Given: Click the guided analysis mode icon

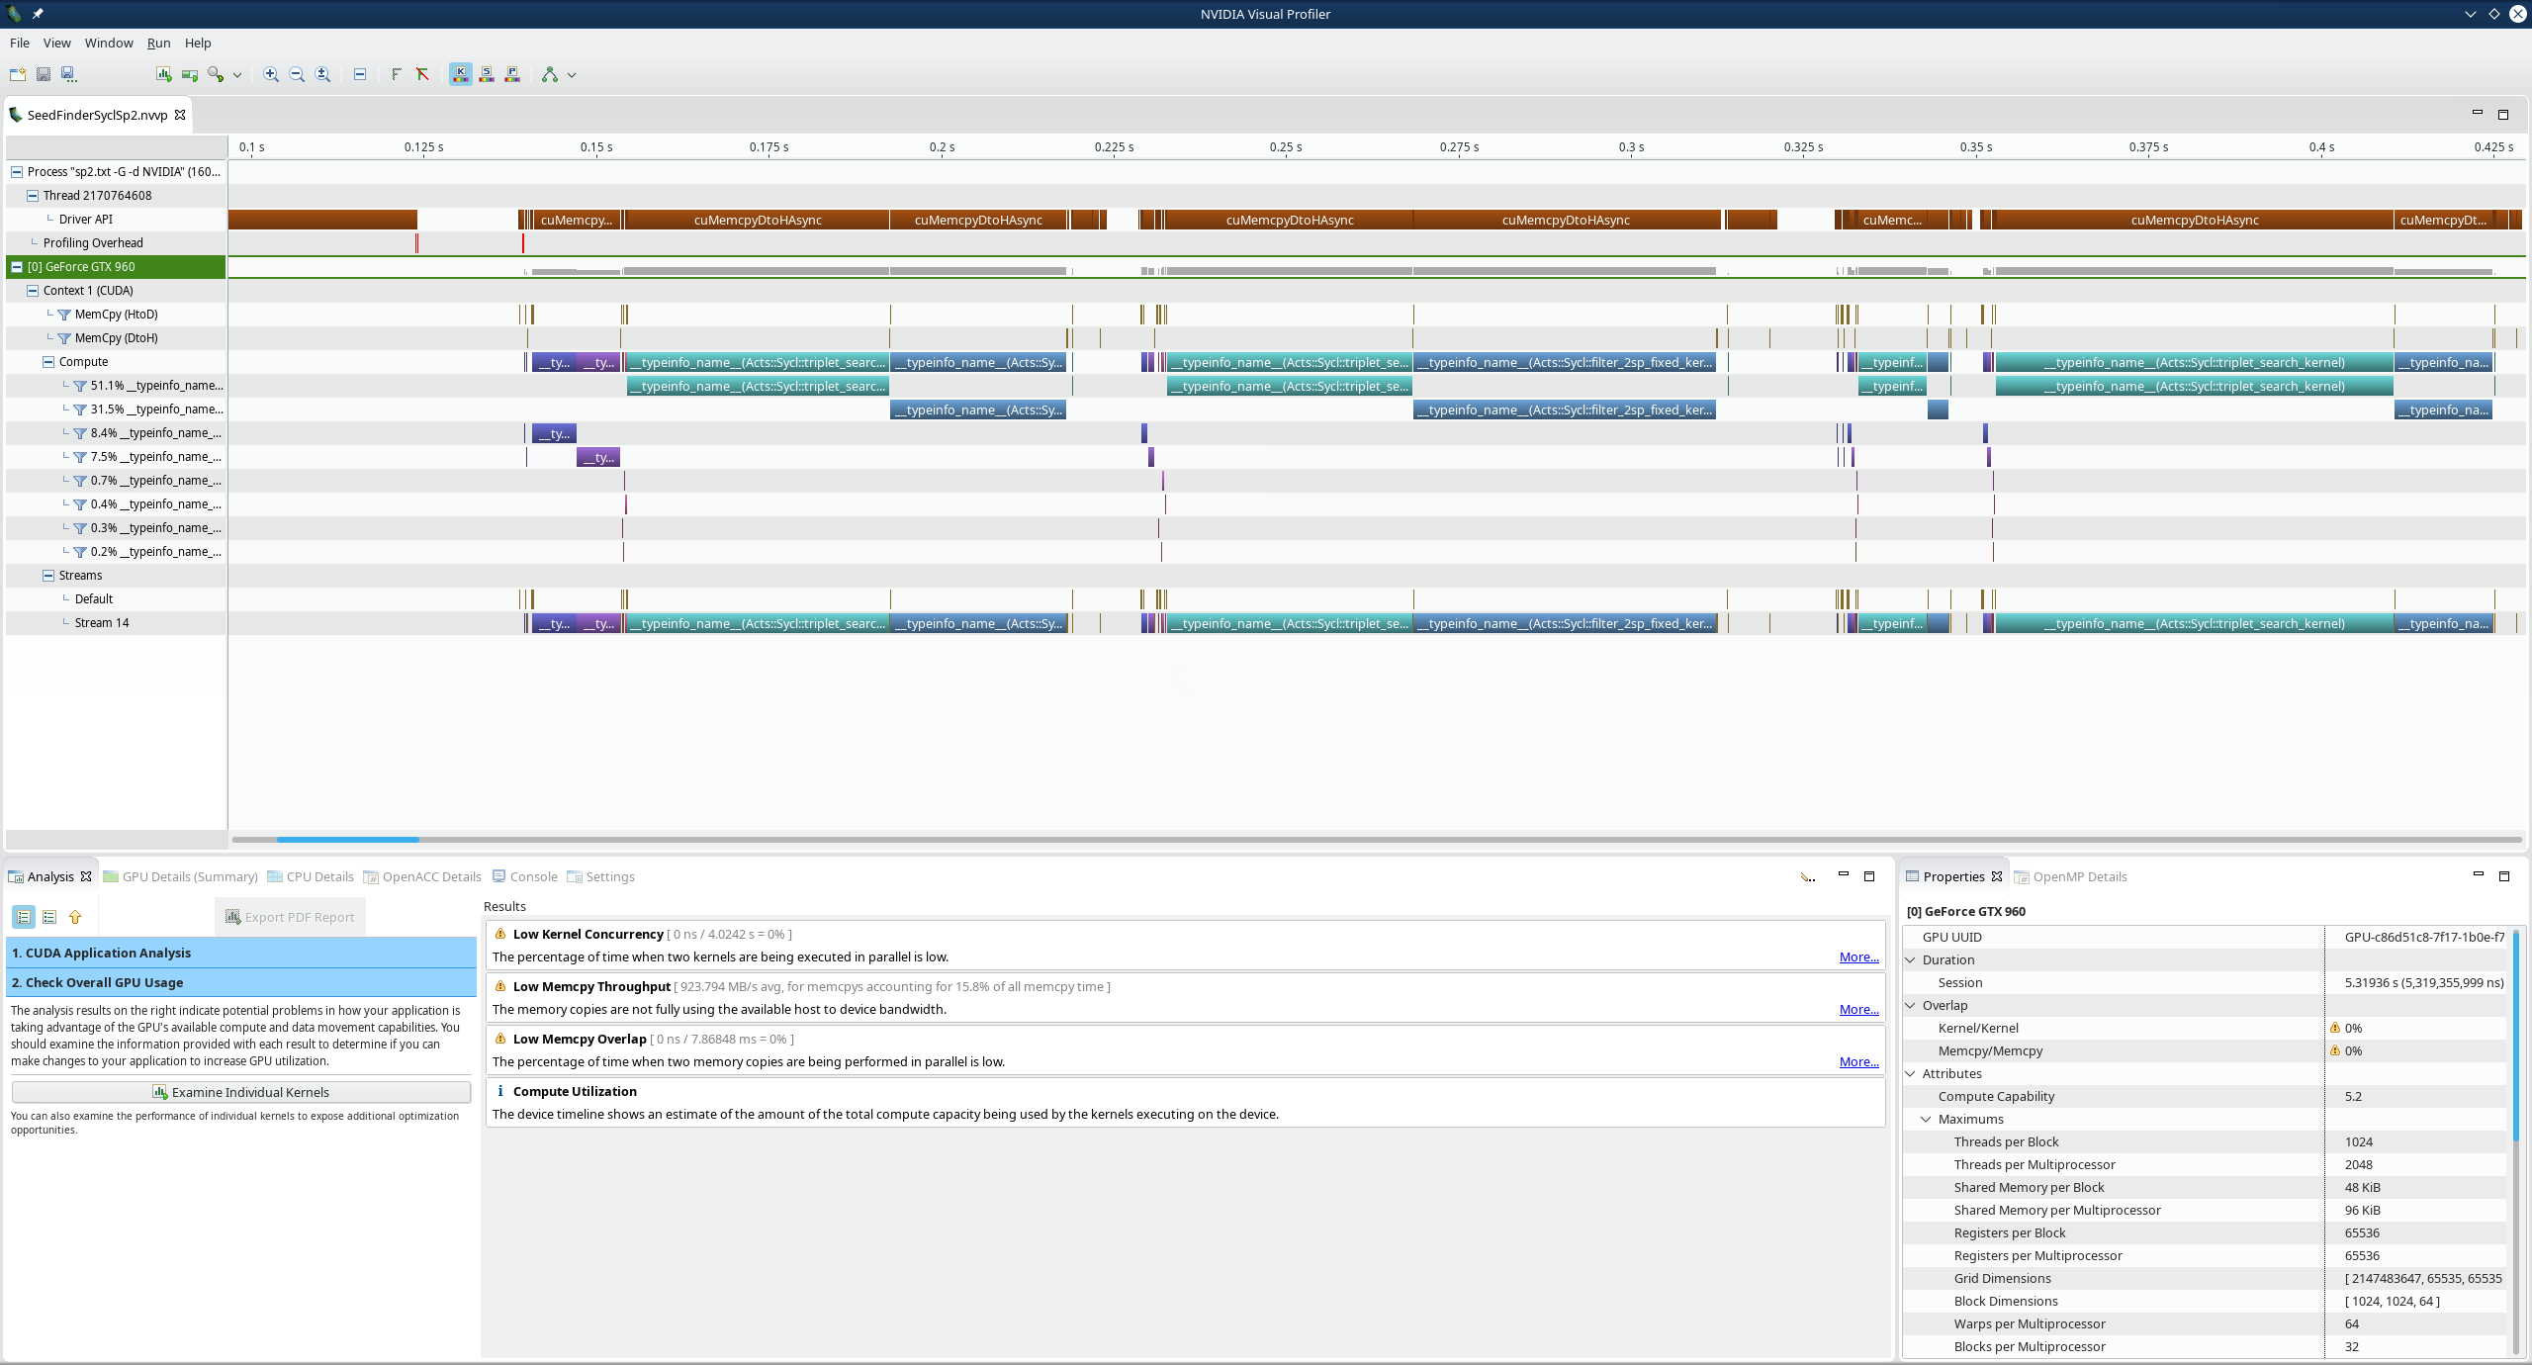Looking at the screenshot, I should click(x=24, y=917).
